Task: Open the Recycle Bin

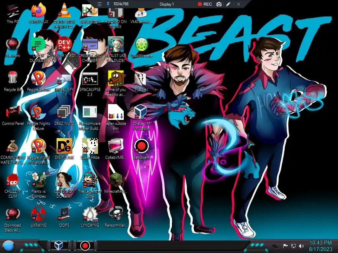Action: pos(13,82)
